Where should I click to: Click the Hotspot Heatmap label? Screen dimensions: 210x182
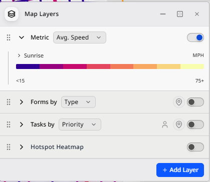click(x=57, y=147)
